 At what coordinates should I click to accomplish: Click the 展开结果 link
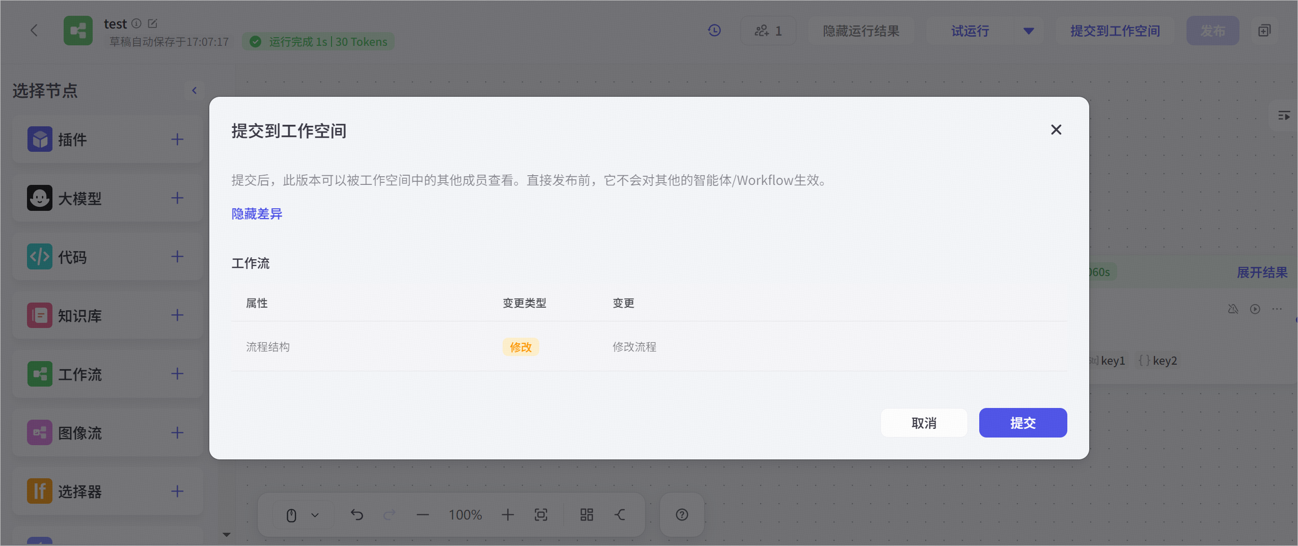click(1262, 272)
